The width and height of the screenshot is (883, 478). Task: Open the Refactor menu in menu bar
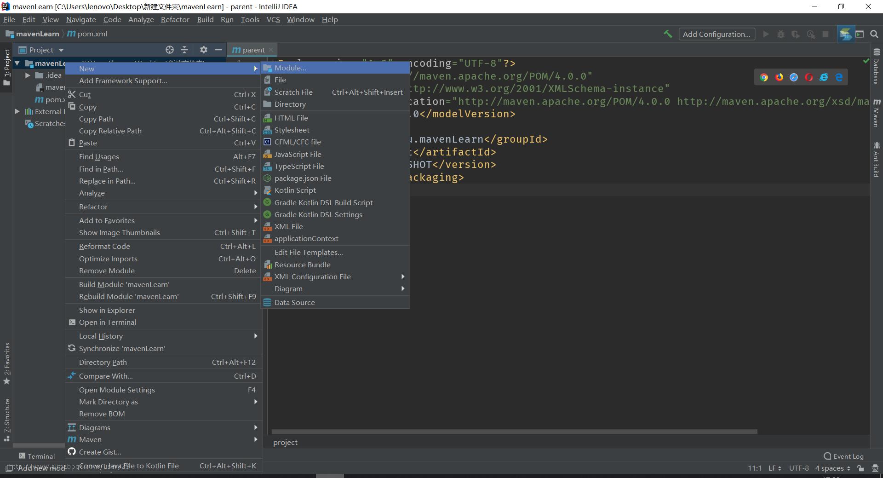(175, 19)
